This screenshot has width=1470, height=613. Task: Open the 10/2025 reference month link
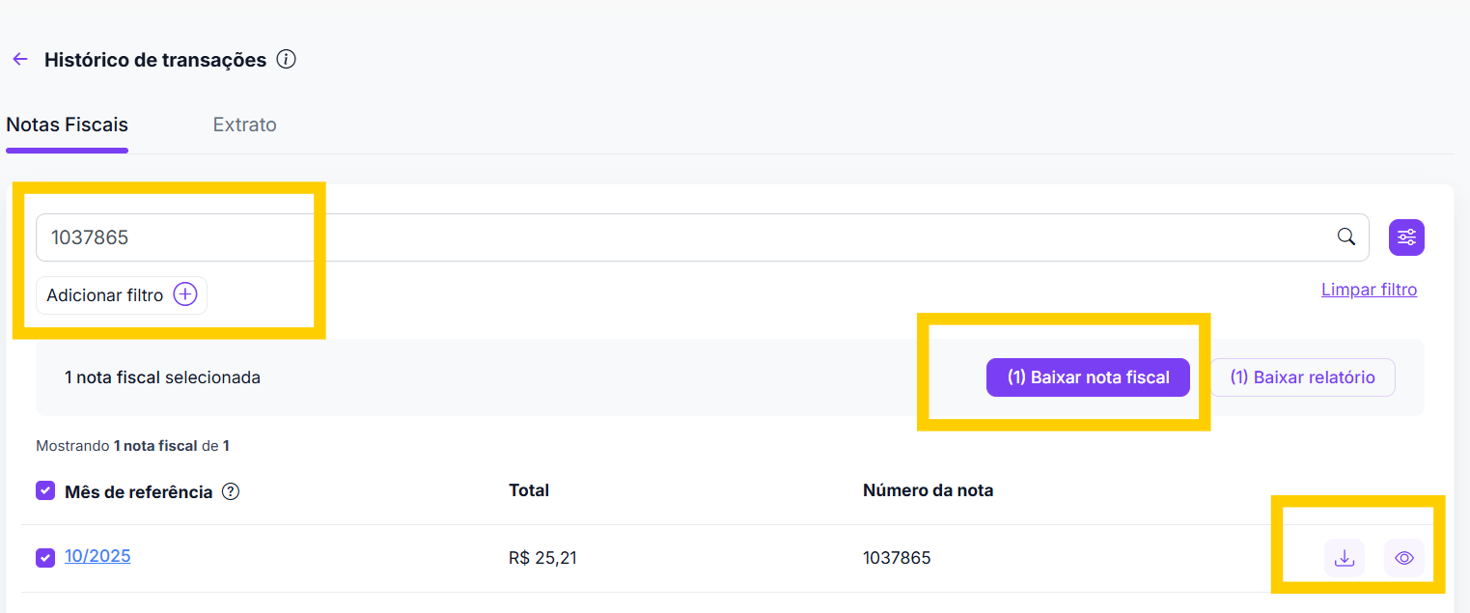tap(97, 556)
